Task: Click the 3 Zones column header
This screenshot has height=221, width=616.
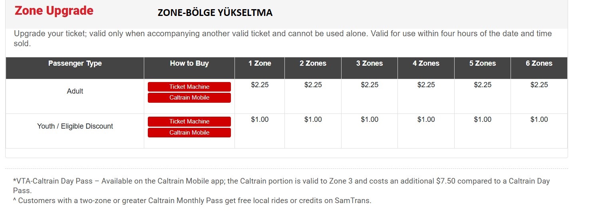Action: tap(370, 63)
